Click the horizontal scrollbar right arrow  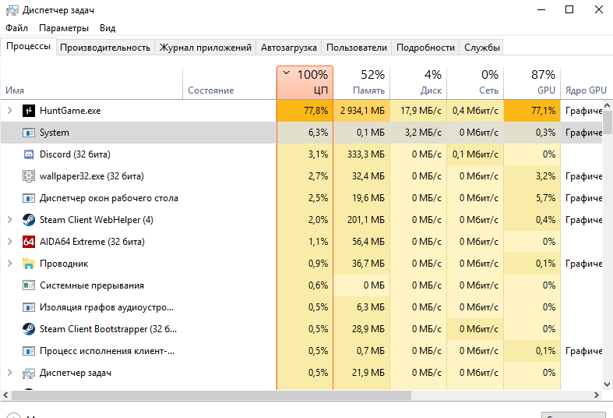(x=597, y=395)
